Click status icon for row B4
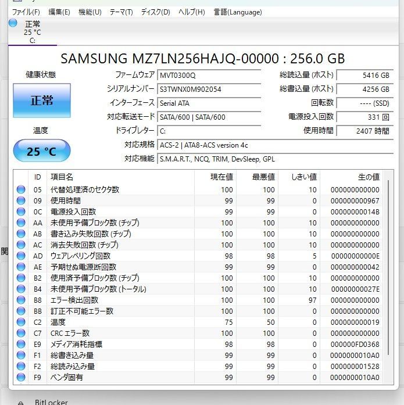The width and height of the screenshot is (404, 405). 21,289
